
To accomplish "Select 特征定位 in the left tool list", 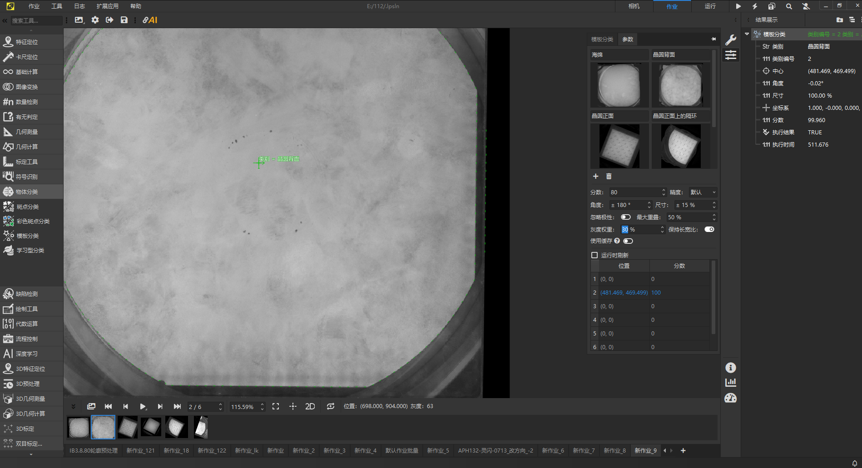I will pos(31,42).
